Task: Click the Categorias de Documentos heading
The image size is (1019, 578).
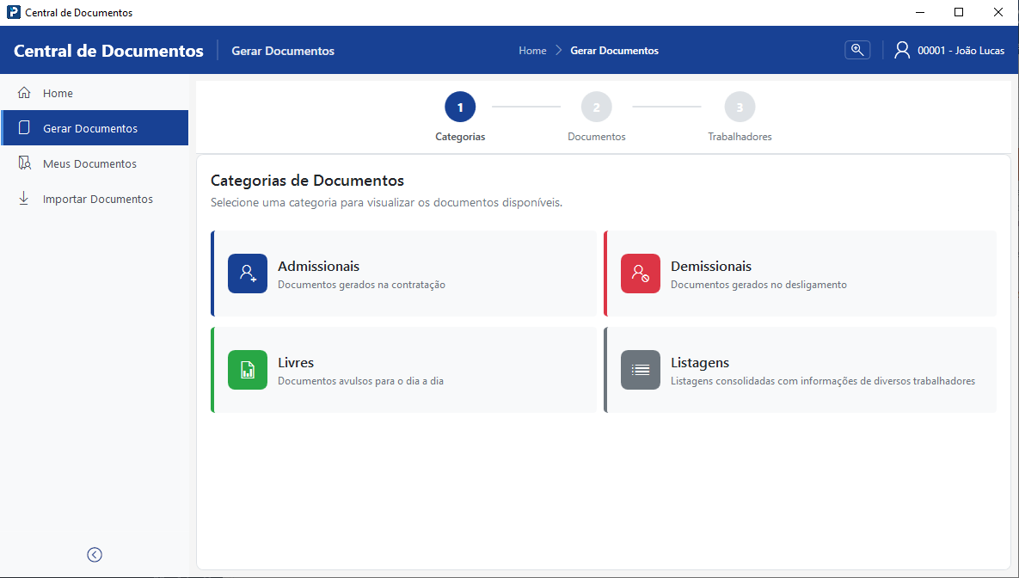Action: [x=307, y=180]
